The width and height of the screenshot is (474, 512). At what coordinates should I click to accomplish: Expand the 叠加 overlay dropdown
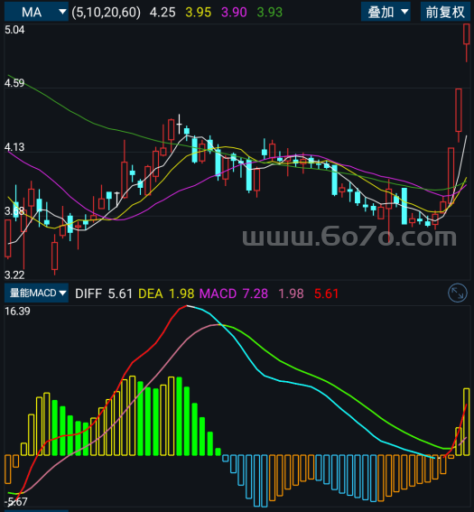click(x=386, y=12)
